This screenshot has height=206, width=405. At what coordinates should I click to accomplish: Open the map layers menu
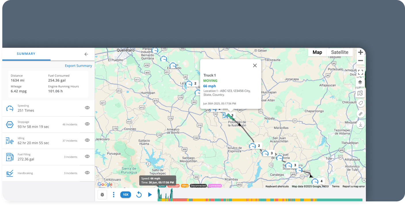coord(360,82)
